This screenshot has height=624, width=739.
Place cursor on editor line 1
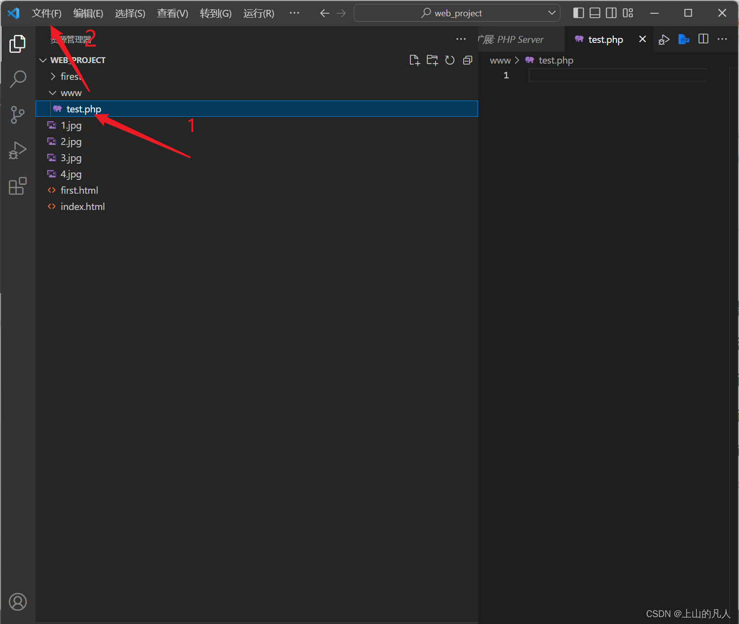pyautogui.click(x=618, y=75)
